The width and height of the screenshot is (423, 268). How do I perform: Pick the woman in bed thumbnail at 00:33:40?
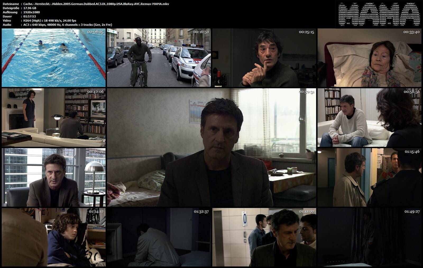(x=369, y=58)
